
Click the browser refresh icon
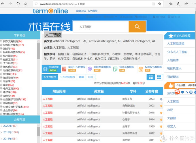(18, 4)
